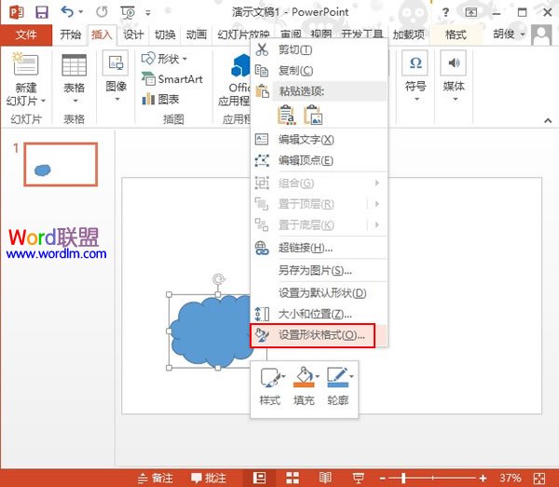This screenshot has height=487, width=559.
Task: Choose 编辑文字(X) in context menu
Action: pos(319,140)
